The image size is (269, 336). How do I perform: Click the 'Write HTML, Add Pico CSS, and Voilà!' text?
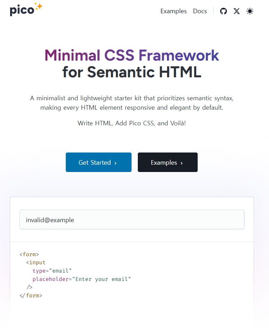[132, 123]
